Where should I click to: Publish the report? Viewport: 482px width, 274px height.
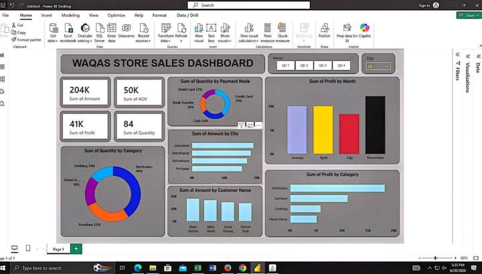324,31
